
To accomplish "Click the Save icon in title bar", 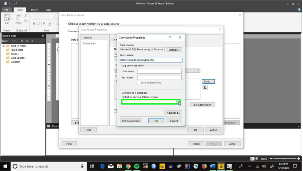I will click(6, 3).
